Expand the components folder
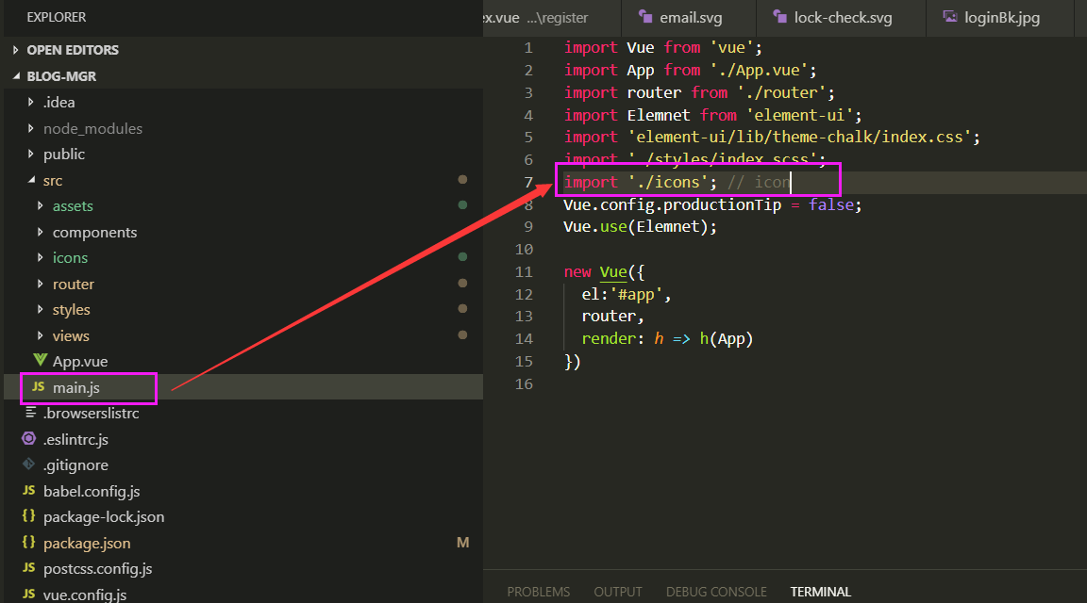The image size is (1087, 603). 41,232
